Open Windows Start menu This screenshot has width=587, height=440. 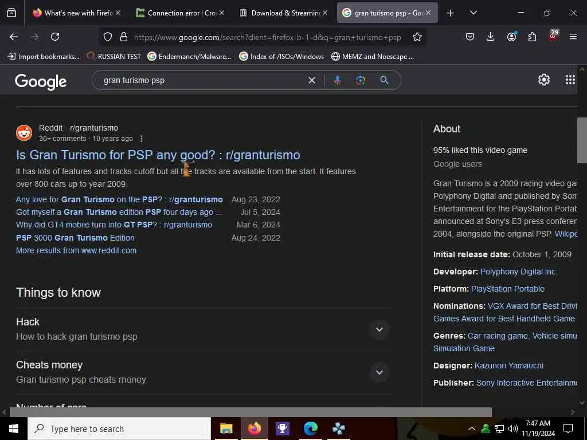click(x=14, y=429)
